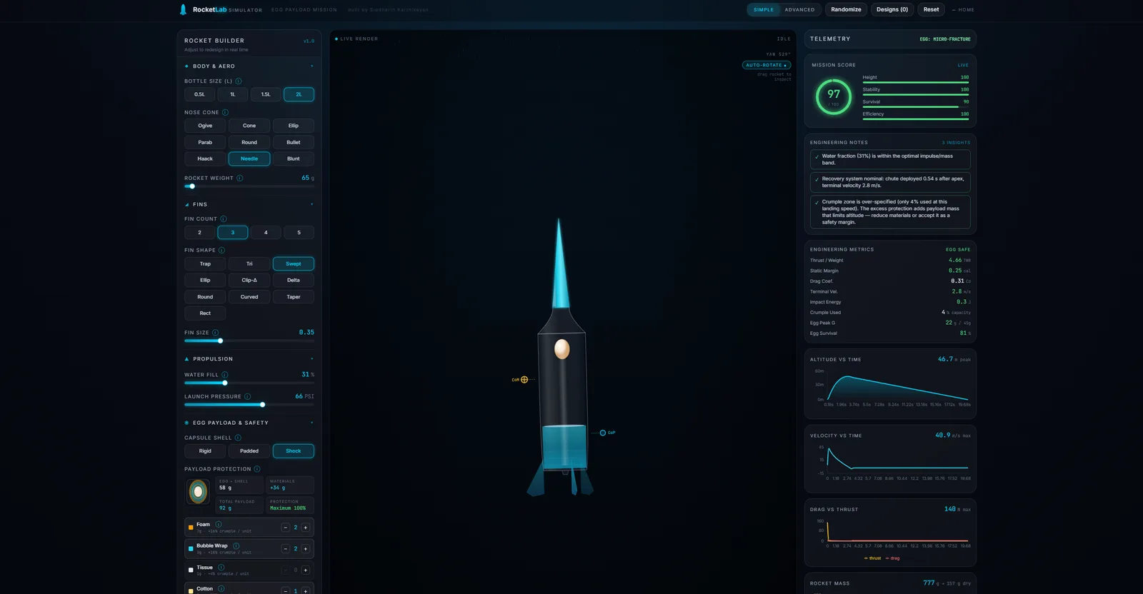
Task: Click the water fraction engineering note
Action: click(890, 159)
